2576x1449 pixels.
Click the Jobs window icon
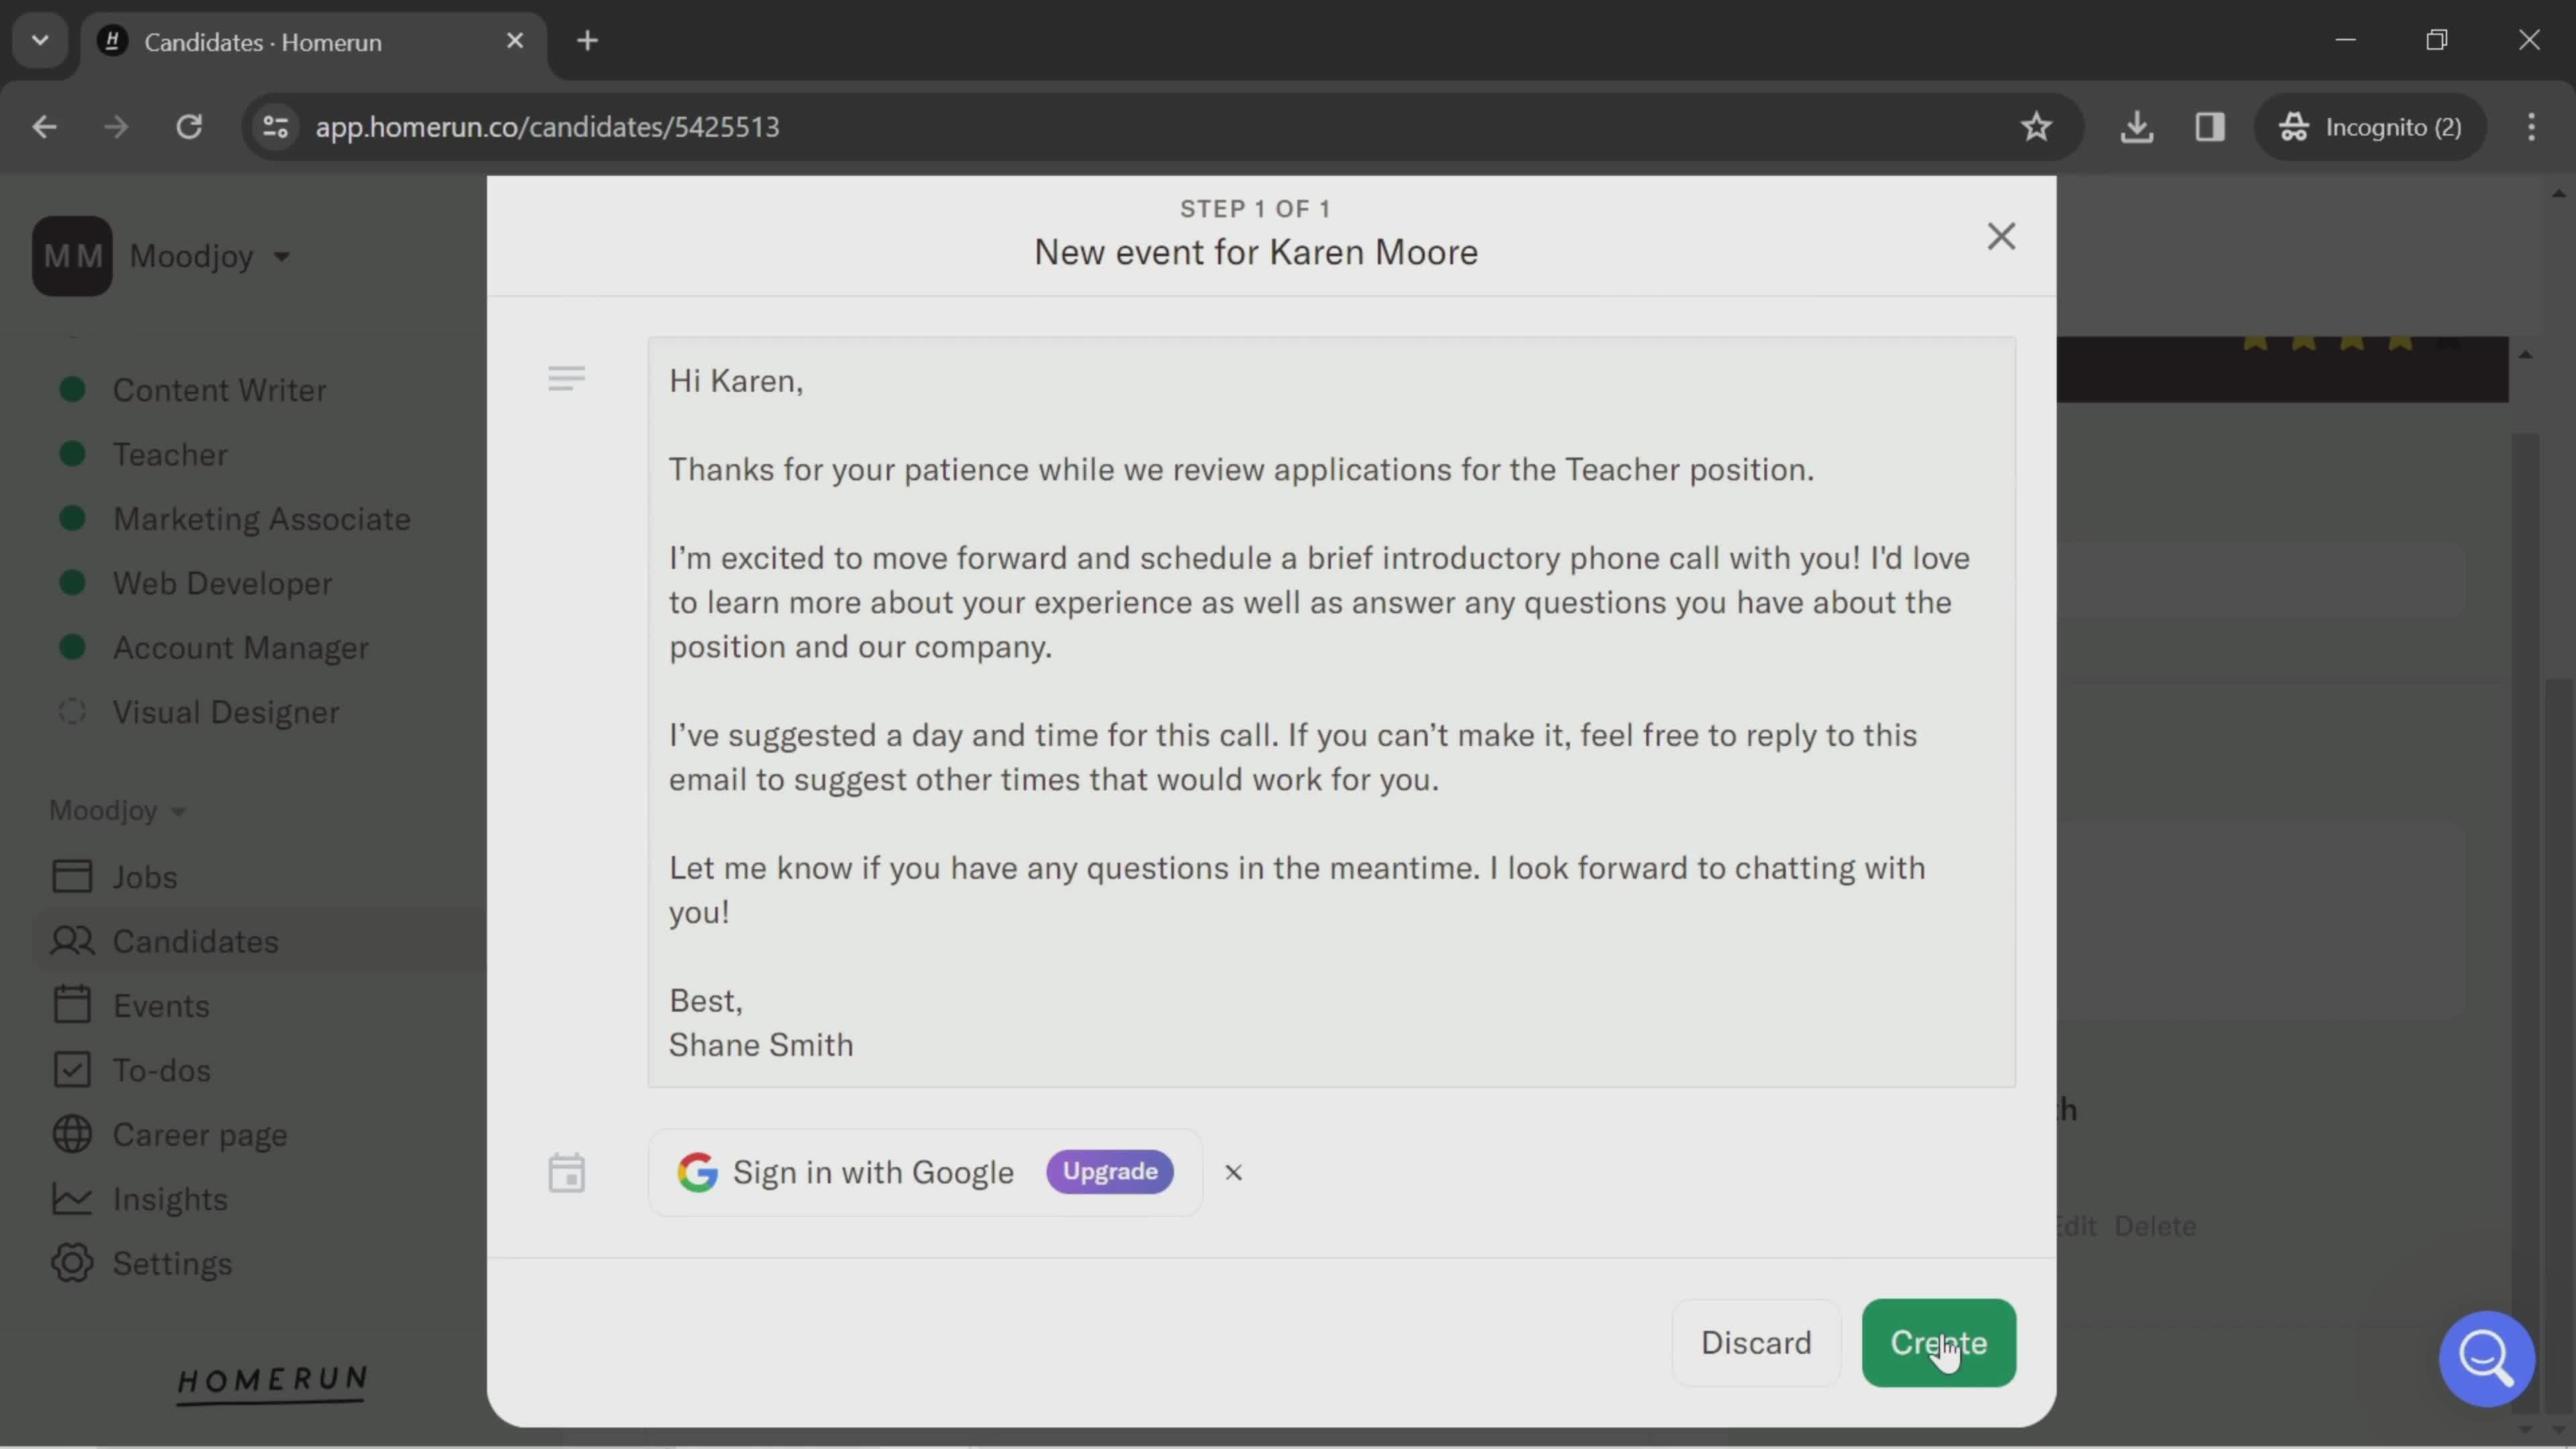72,876
